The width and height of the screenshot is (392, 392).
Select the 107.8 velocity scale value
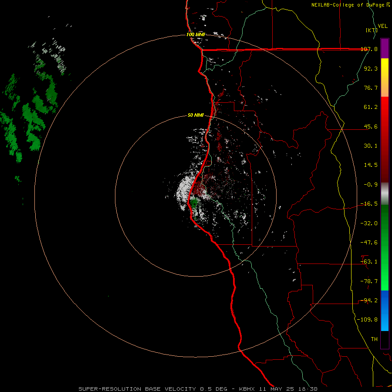(x=369, y=49)
